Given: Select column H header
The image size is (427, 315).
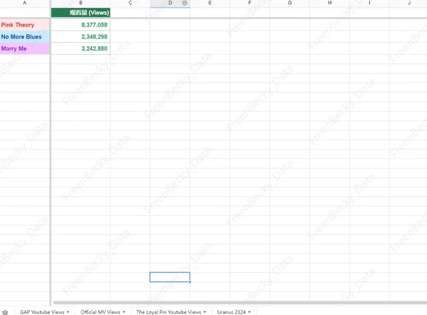Looking at the screenshot, I should coord(330,3).
